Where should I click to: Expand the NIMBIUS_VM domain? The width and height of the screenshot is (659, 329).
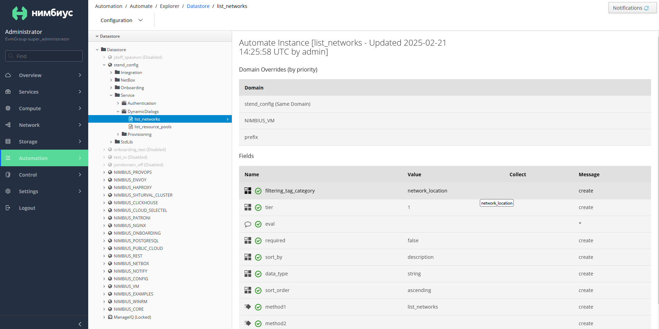(x=104, y=286)
